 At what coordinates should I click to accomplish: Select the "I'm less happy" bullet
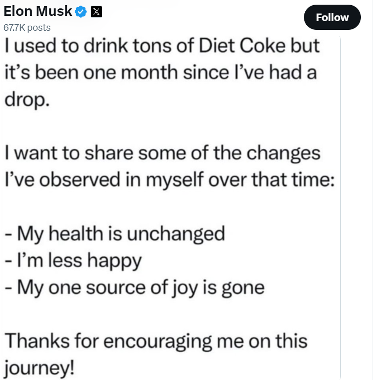click(73, 261)
